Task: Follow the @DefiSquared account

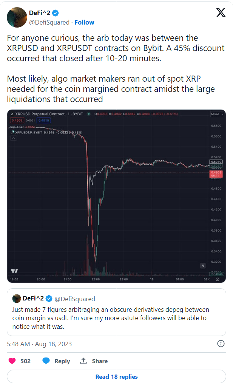Action: pos(84,22)
